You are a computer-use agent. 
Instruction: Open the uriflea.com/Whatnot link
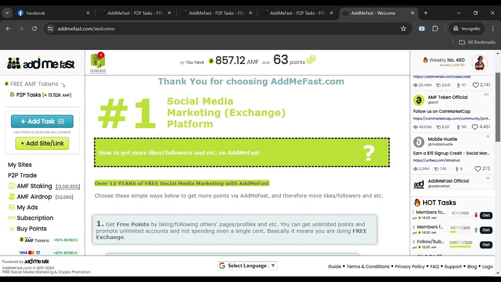[436, 160]
